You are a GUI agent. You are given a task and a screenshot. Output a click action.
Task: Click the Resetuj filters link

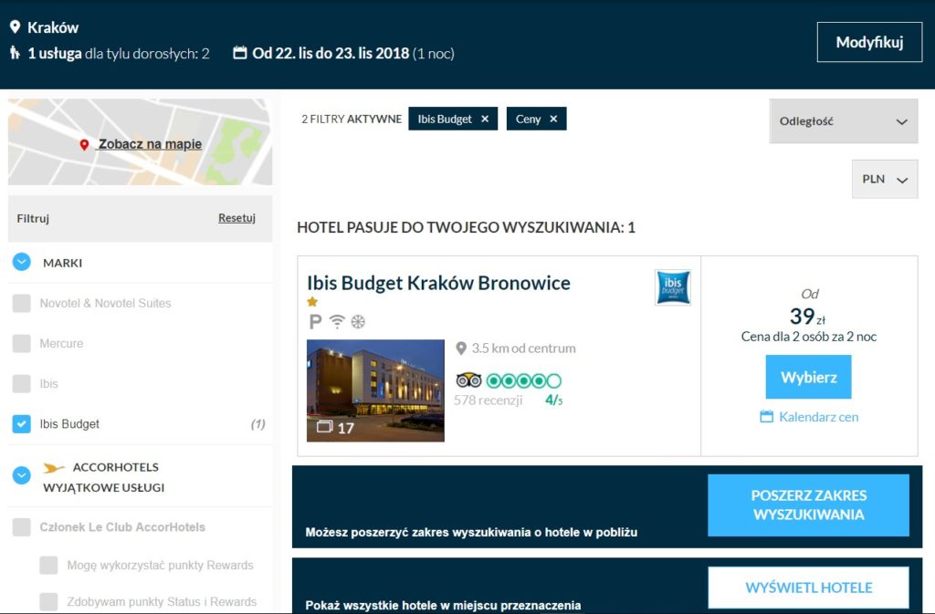236,218
